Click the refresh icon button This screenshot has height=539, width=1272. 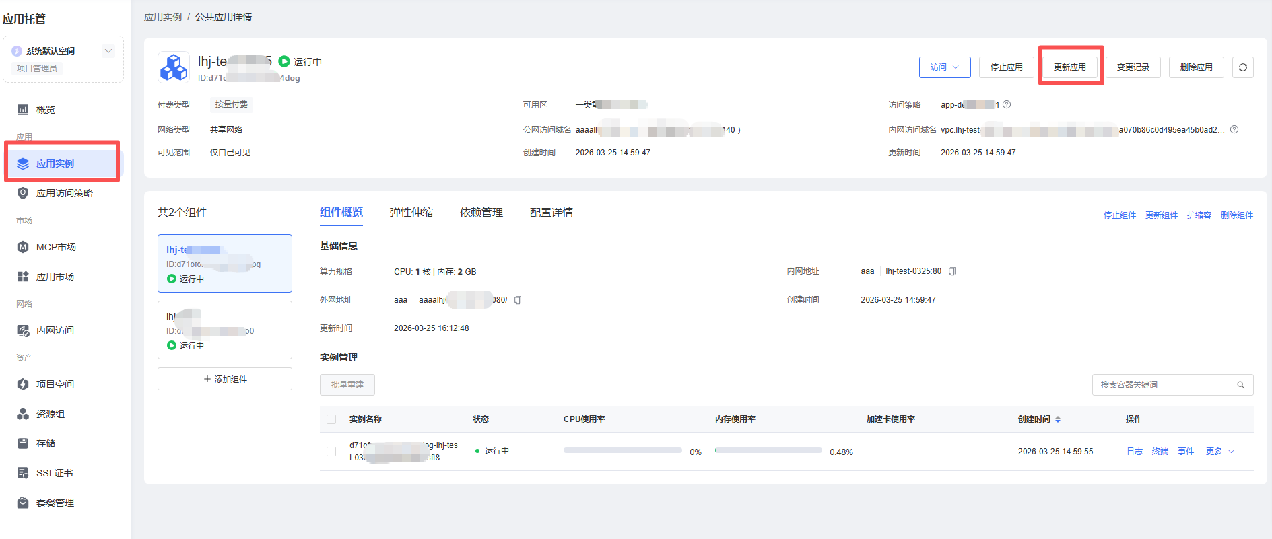pos(1242,67)
